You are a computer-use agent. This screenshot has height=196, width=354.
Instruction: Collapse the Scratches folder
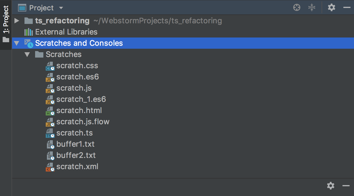(x=27, y=55)
